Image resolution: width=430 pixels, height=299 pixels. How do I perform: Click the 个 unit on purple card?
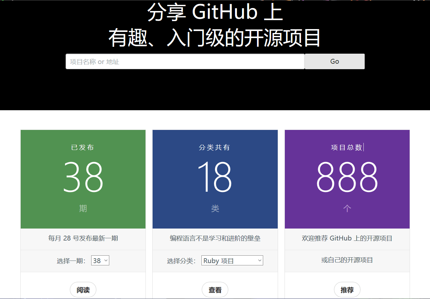pos(347,208)
